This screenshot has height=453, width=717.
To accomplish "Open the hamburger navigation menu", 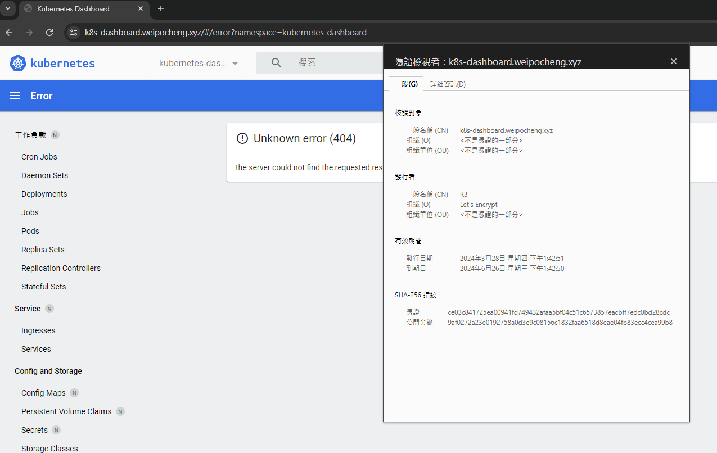I will [x=15, y=96].
